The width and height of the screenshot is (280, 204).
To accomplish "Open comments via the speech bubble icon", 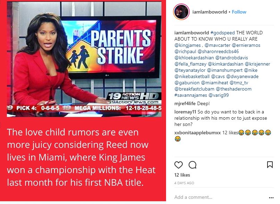I will pos(192,165).
